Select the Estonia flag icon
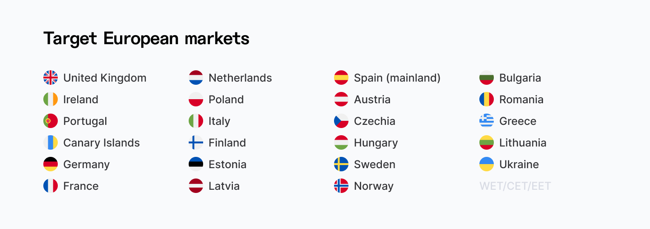The height and width of the screenshot is (229, 650). [x=196, y=164]
